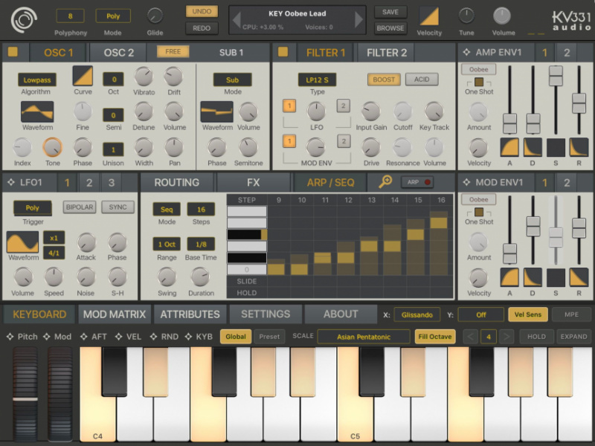595x446 pixels.
Task: Open the Lowpass algorithm dropdown
Action: (36, 80)
